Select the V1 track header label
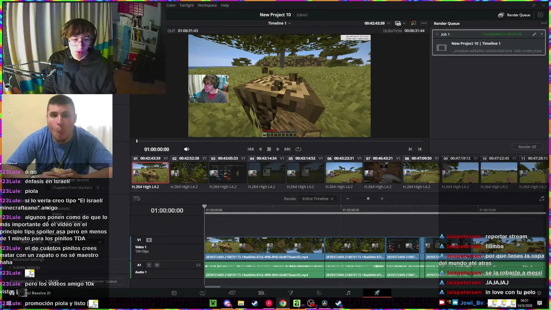Image resolution: width=551 pixels, height=310 pixels. tap(139, 240)
